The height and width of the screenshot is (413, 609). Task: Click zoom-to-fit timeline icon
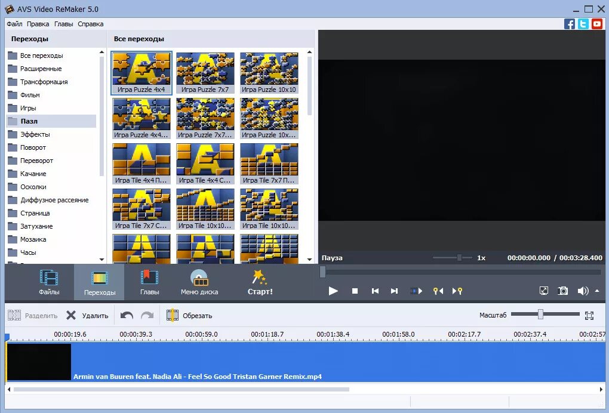589,316
